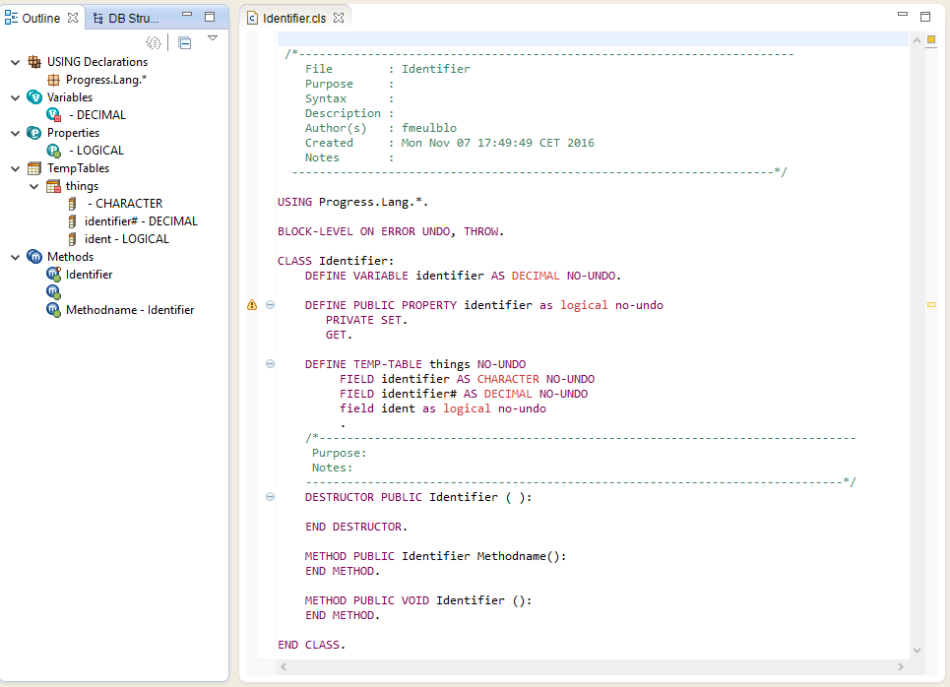Collapse the Methods node in Outline
Viewport: 950px width, 687px height.
pos(16,256)
